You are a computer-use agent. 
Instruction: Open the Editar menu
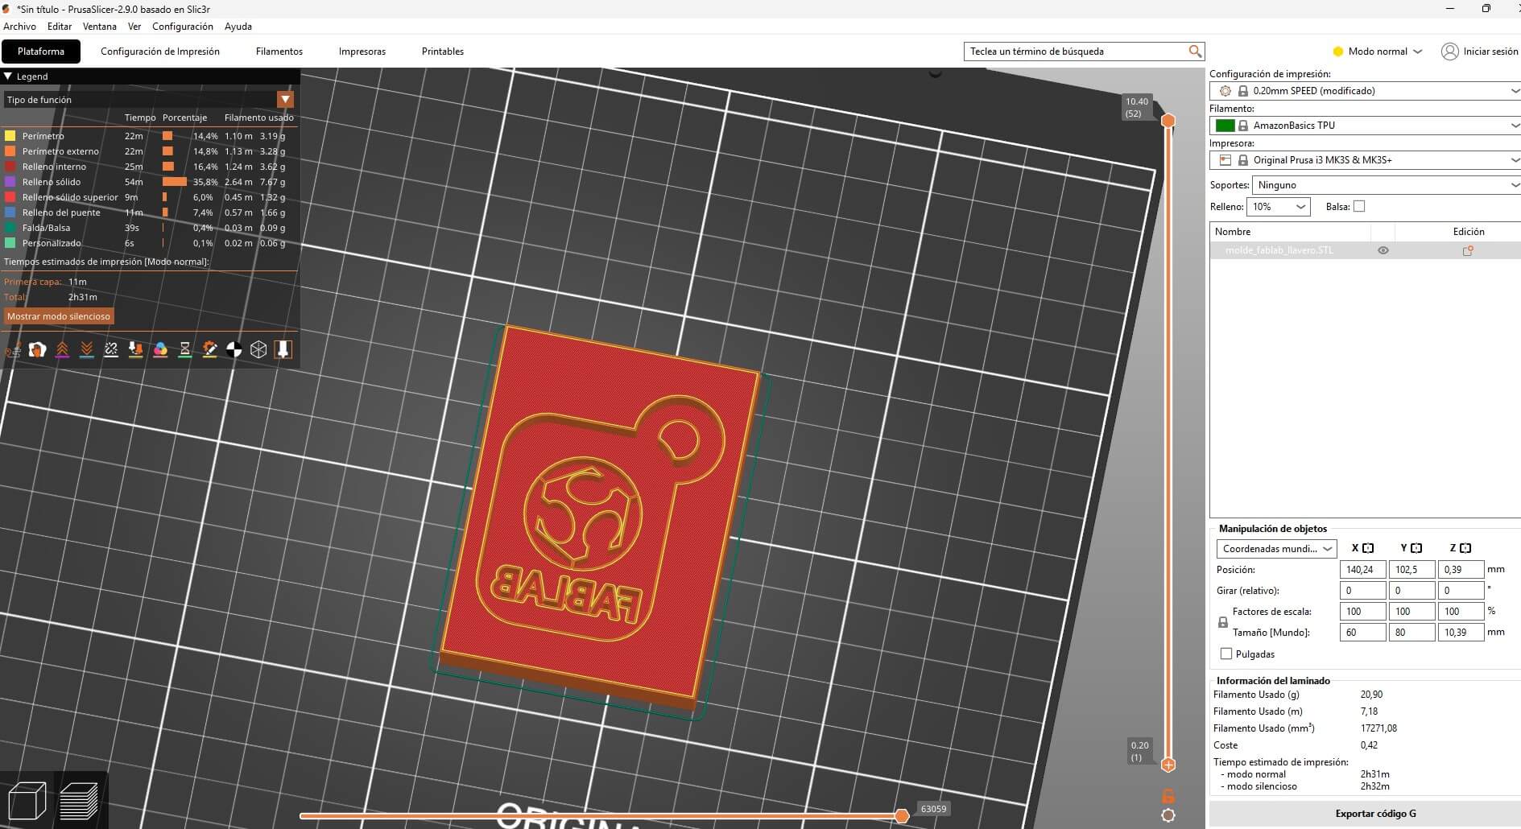click(60, 27)
